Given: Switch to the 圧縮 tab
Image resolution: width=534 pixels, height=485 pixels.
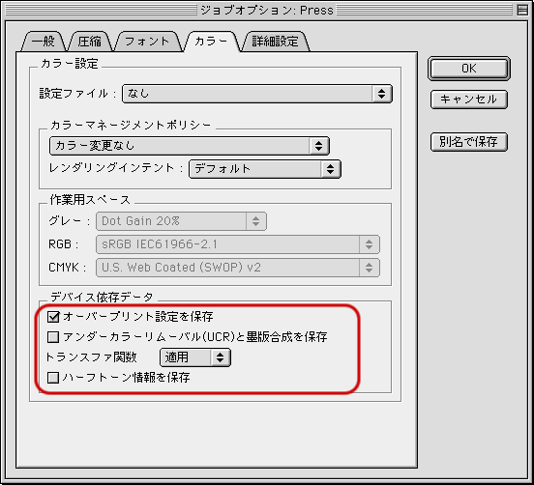Looking at the screenshot, I should (90, 42).
